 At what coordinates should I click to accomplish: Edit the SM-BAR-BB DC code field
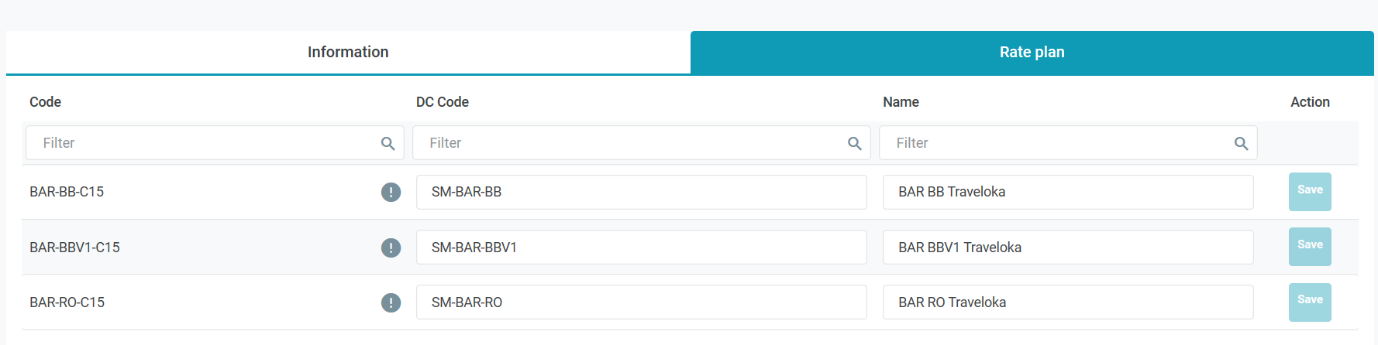pos(641,192)
